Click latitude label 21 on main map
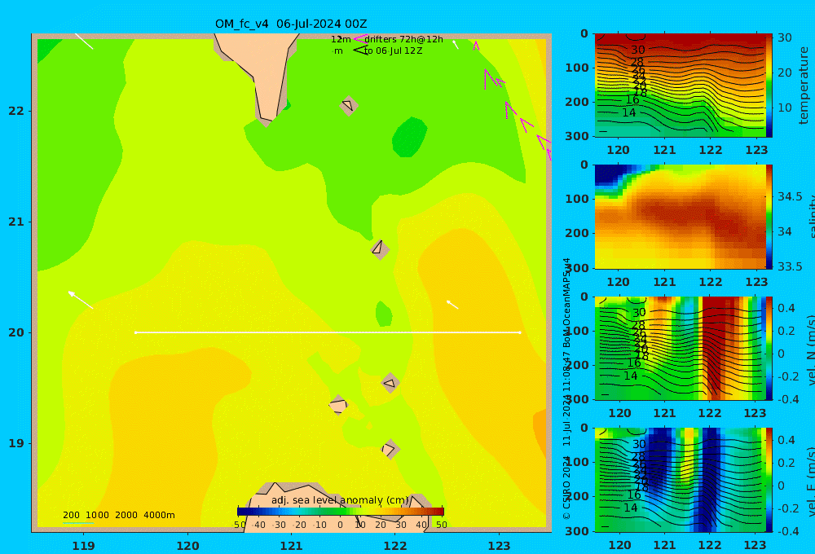 point(16,222)
